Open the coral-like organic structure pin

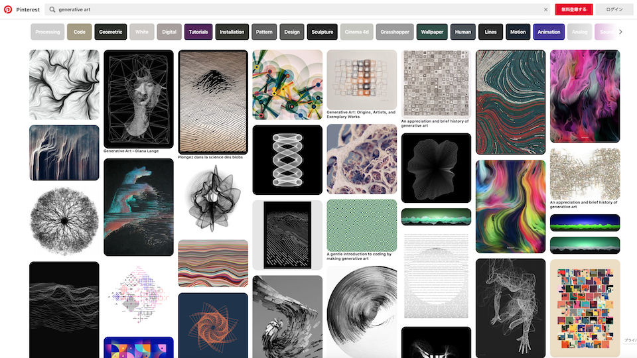pyautogui.click(x=362, y=159)
